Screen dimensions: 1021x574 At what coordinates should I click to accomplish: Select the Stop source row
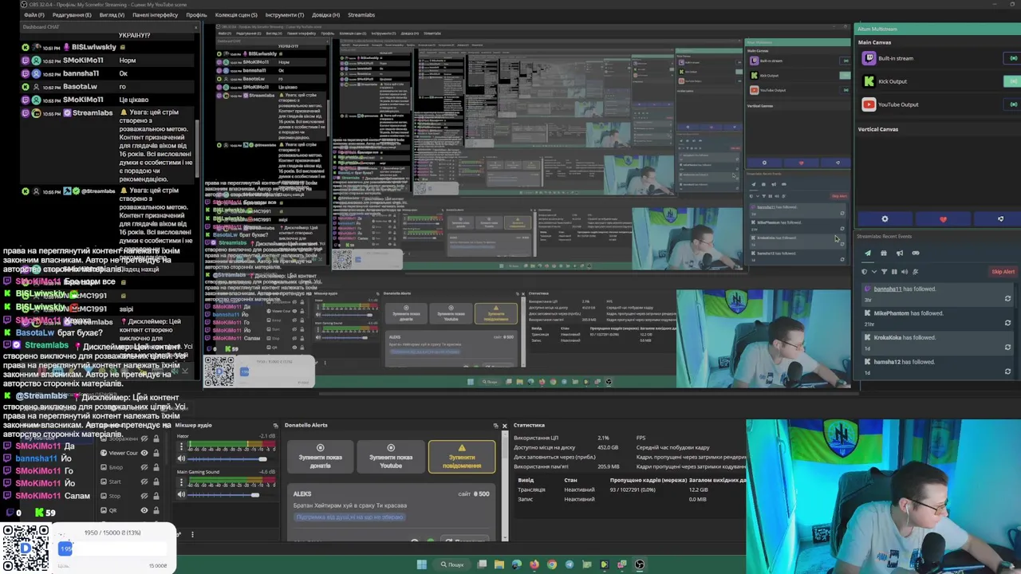131,496
